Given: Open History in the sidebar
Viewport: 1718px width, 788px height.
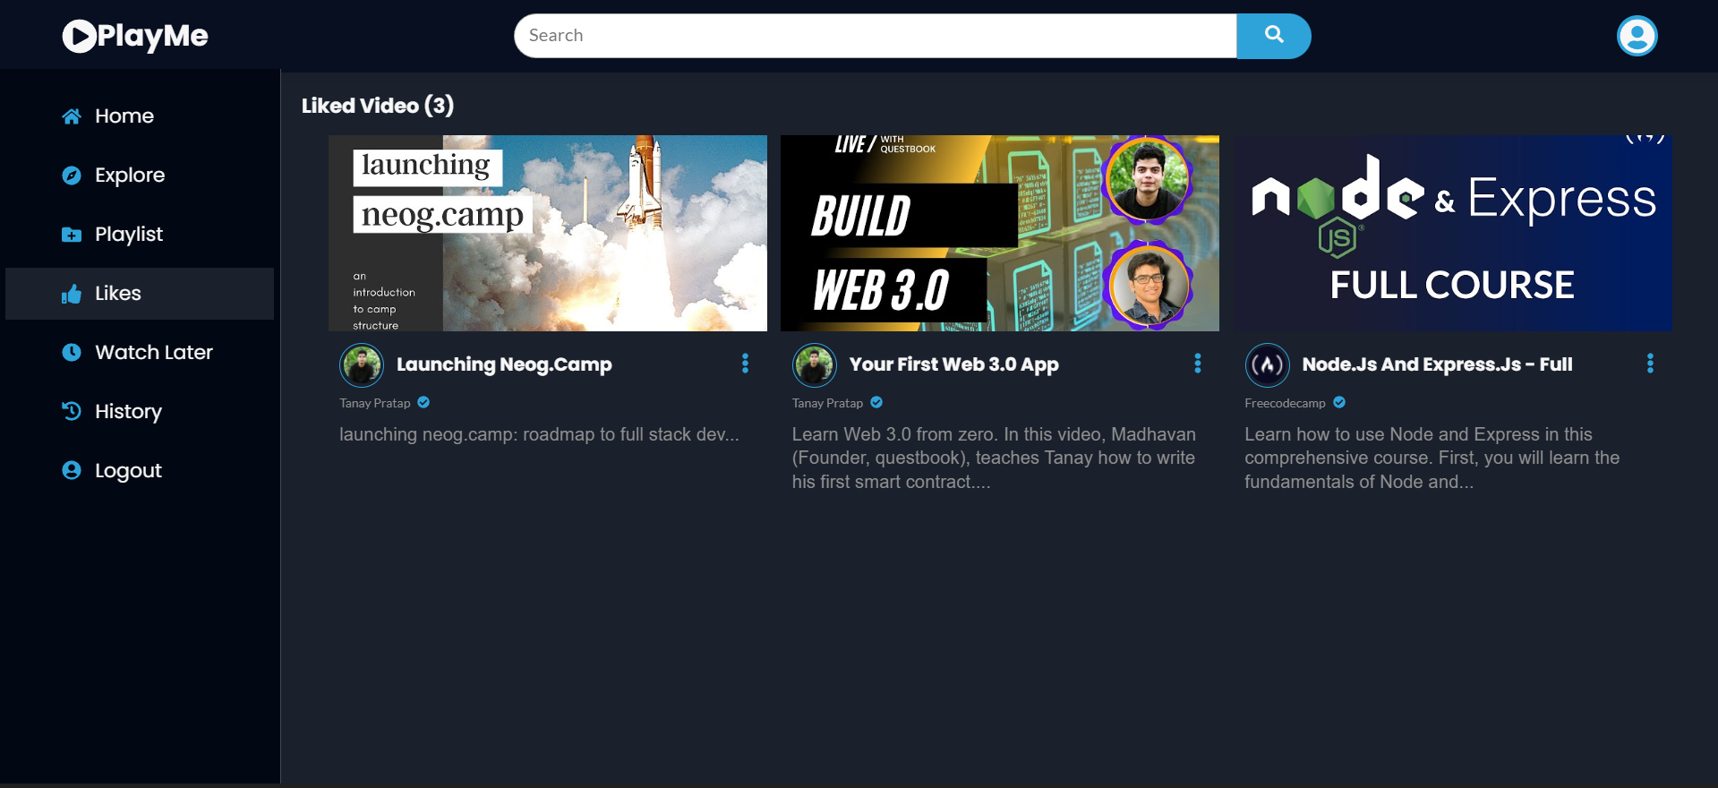Looking at the screenshot, I should click(140, 412).
